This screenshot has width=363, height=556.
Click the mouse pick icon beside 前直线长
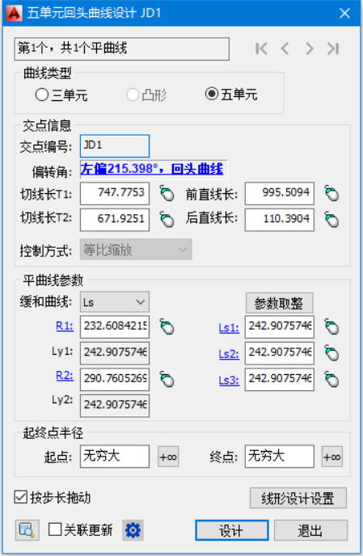click(x=331, y=194)
